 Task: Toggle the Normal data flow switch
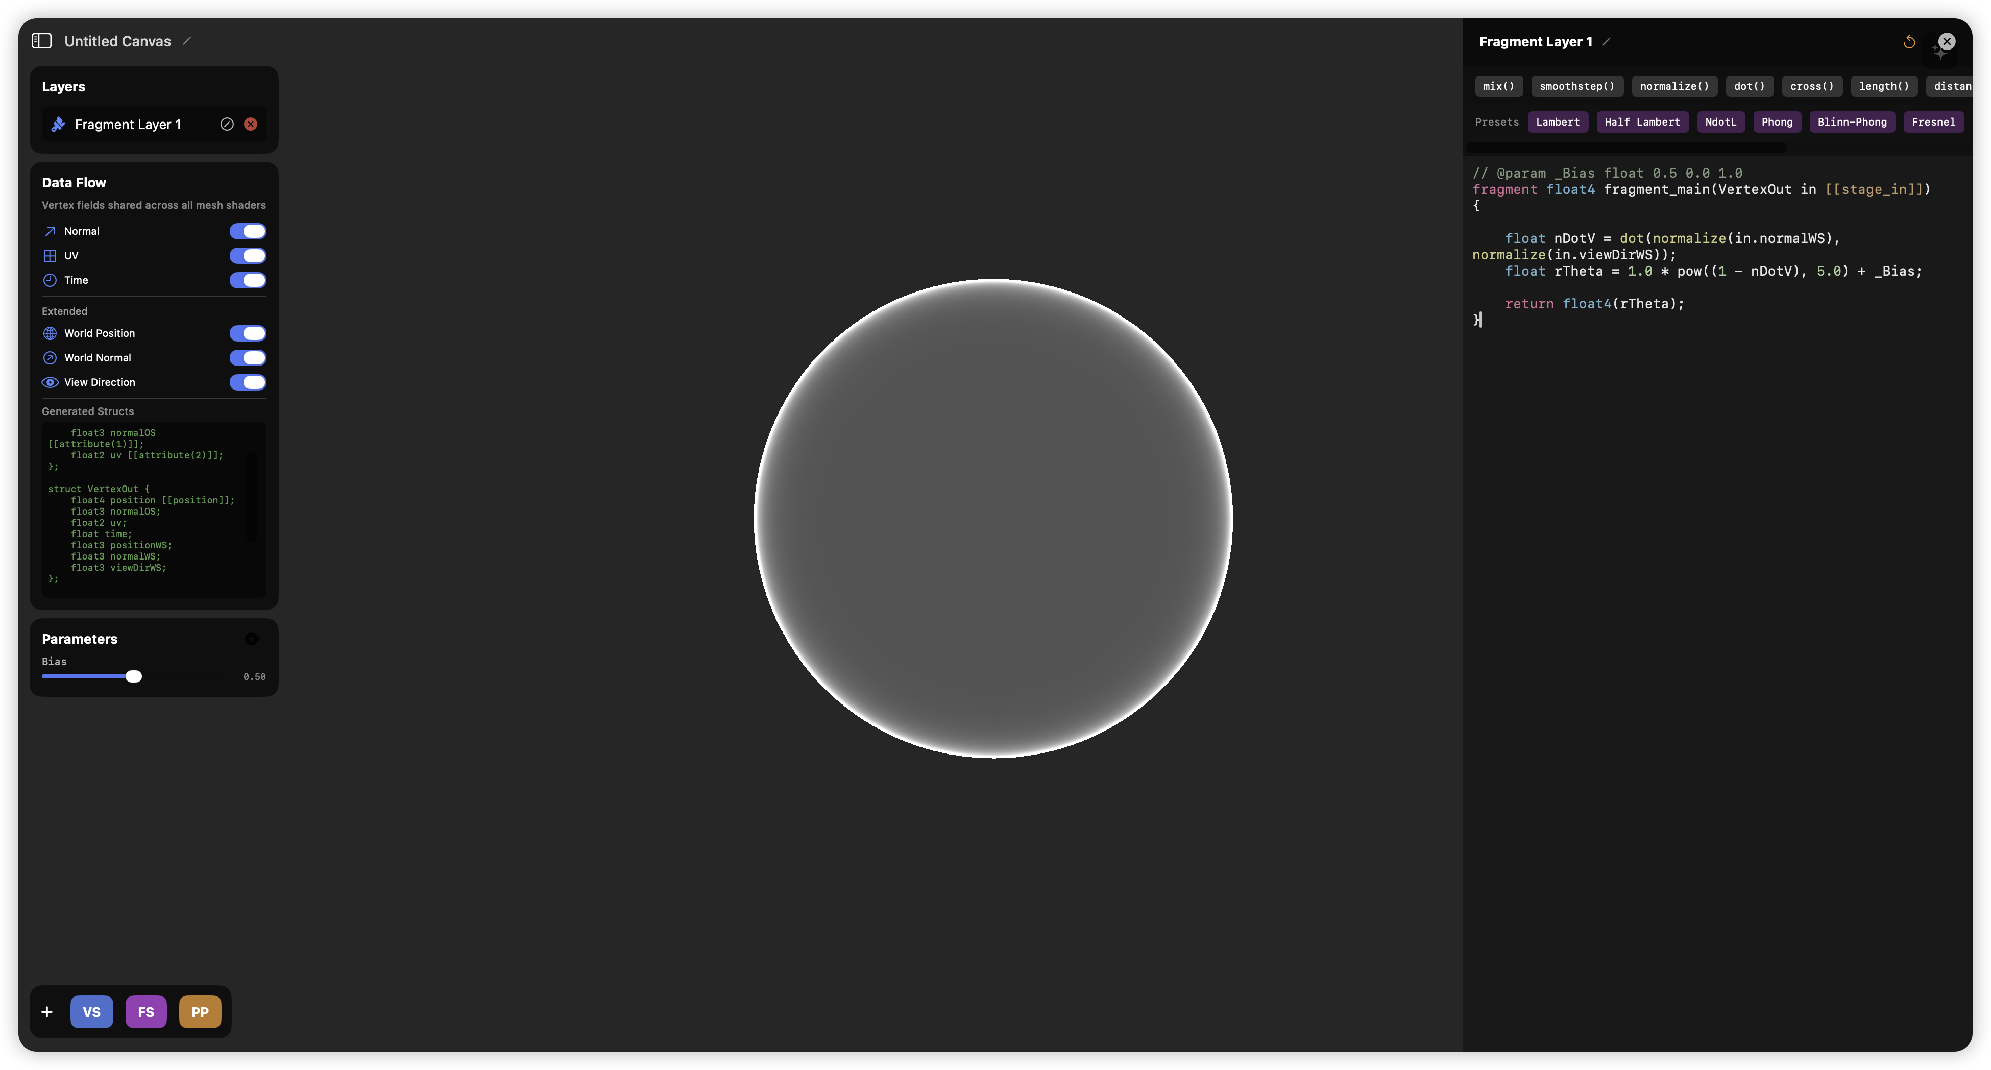click(x=247, y=231)
